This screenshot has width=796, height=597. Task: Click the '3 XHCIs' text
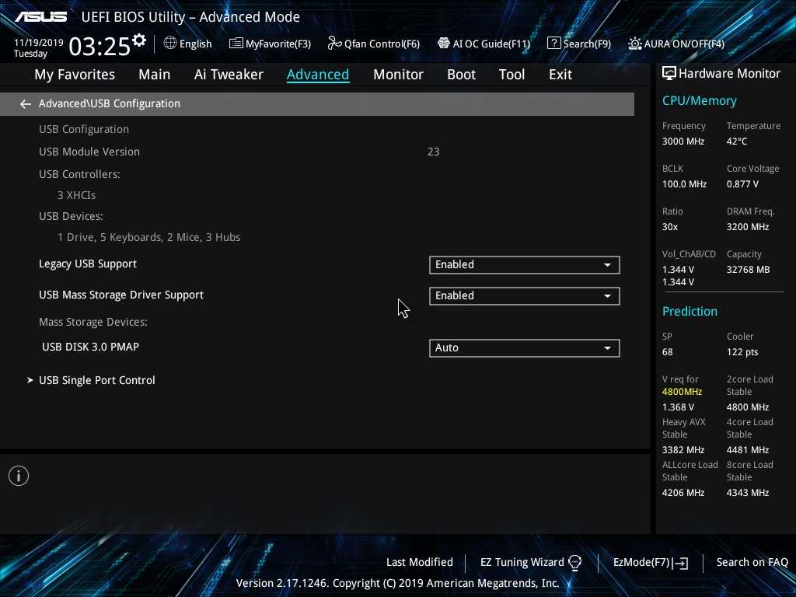click(x=77, y=195)
